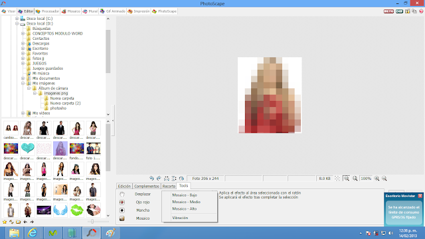The width and height of the screenshot is (425, 239).
Task: Expand CONCEPTOS MODULO WORD folder
Action: pos(23,34)
